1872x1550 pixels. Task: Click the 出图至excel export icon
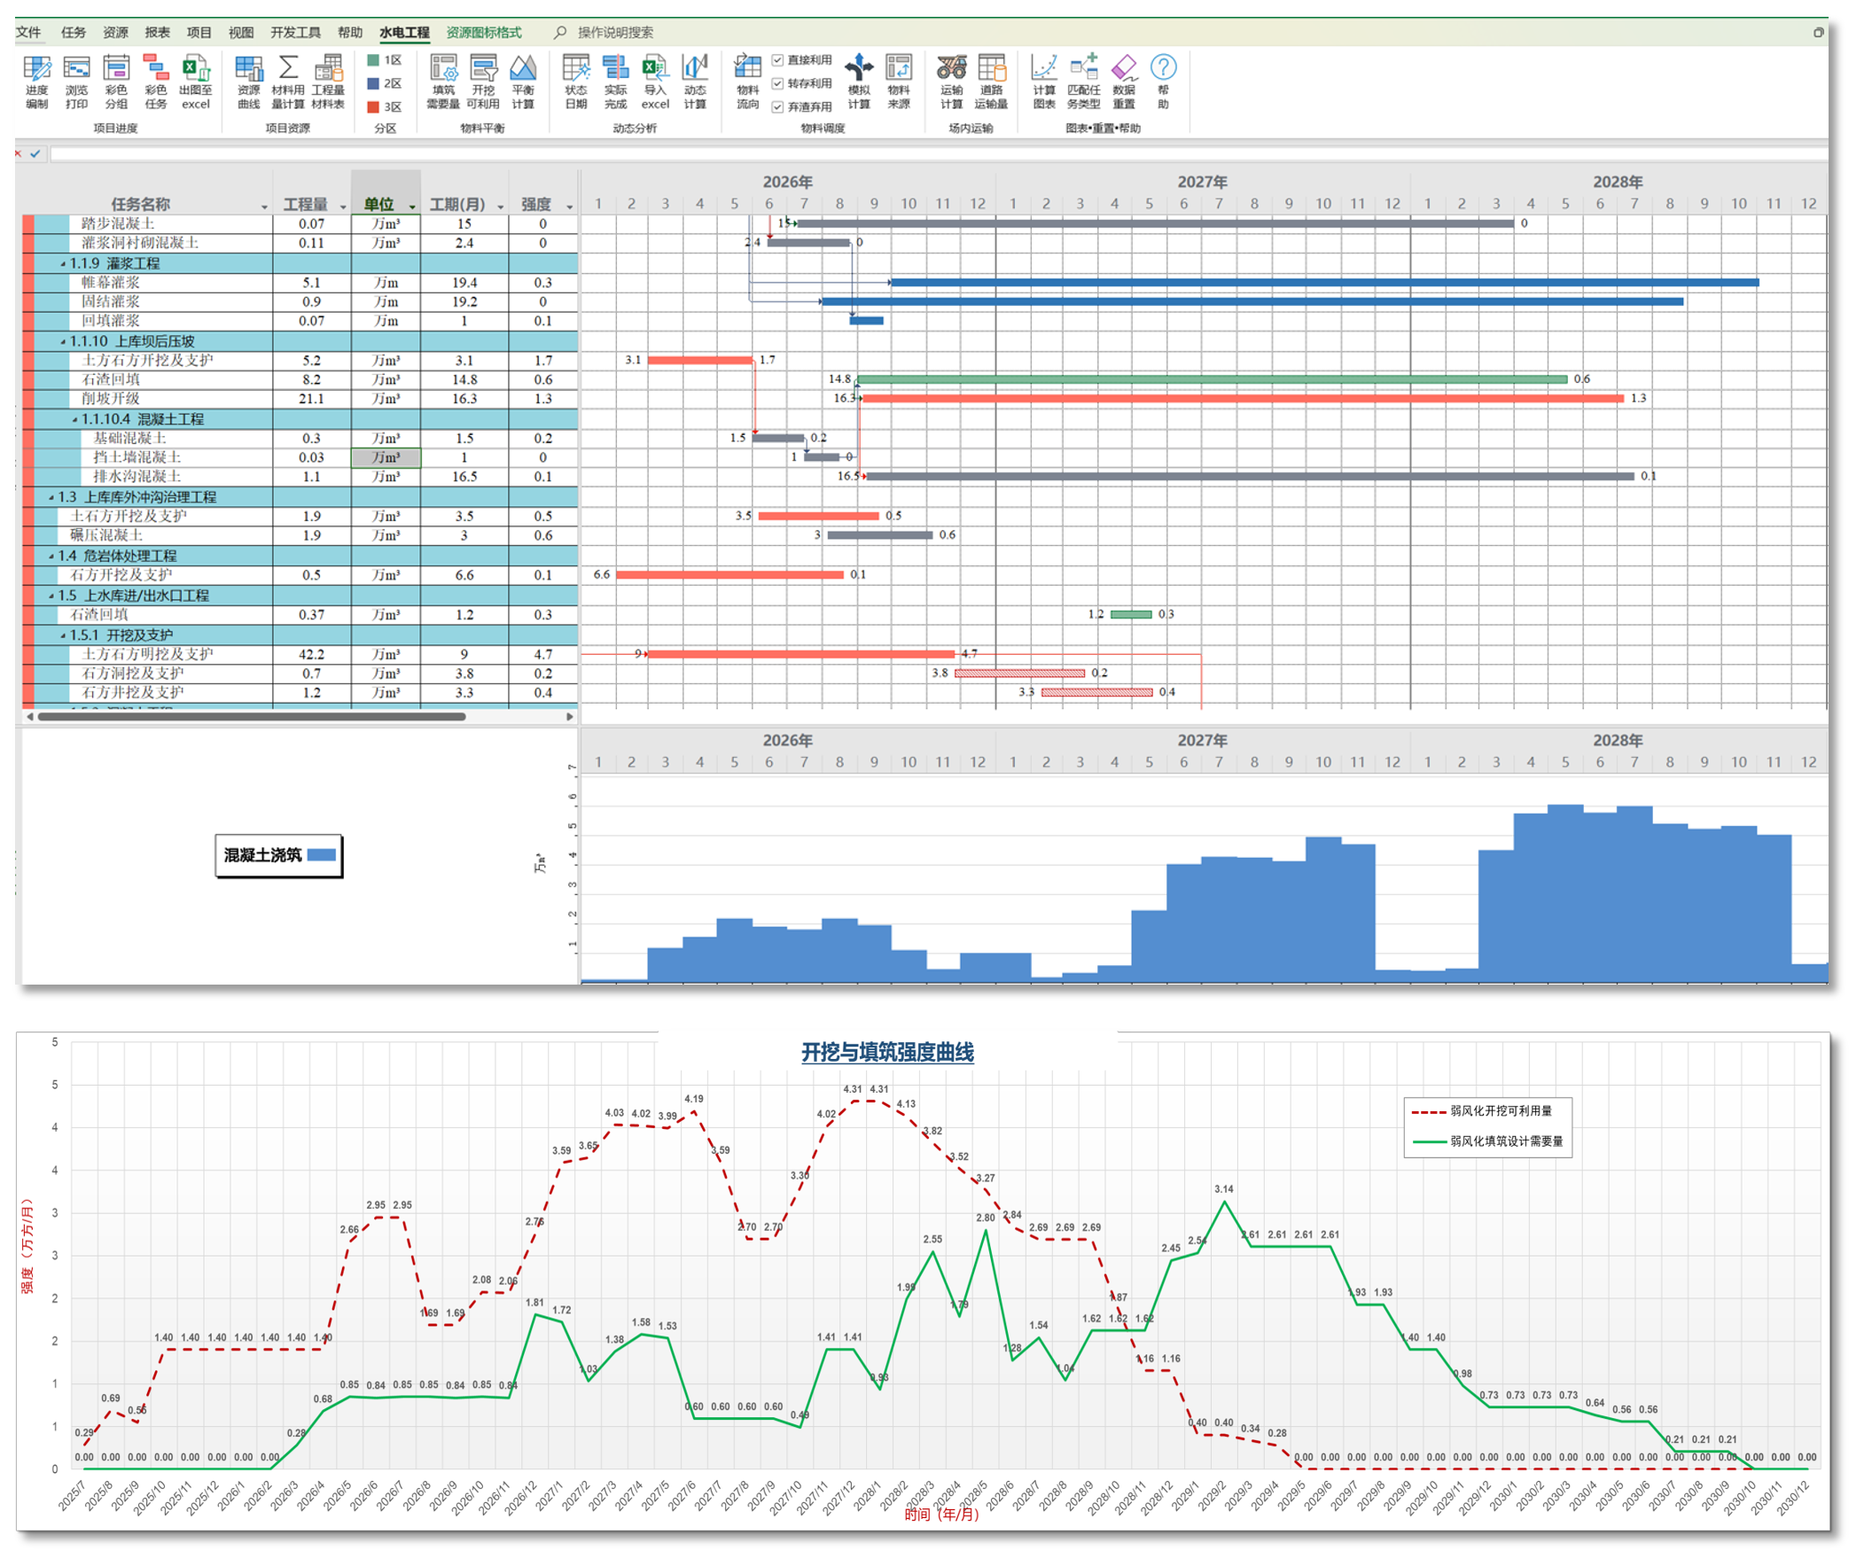click(x=195, y=69)
